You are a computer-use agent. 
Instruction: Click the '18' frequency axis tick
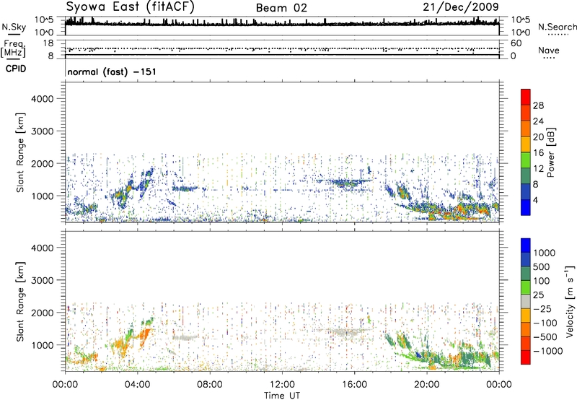(x=48, y=43)
